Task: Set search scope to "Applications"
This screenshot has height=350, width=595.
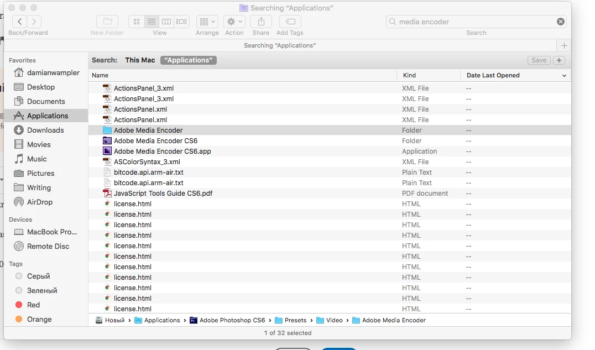Action: (189, 60)
